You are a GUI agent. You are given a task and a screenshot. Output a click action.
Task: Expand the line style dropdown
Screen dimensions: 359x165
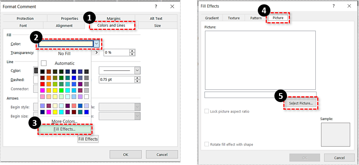(137, 70)
